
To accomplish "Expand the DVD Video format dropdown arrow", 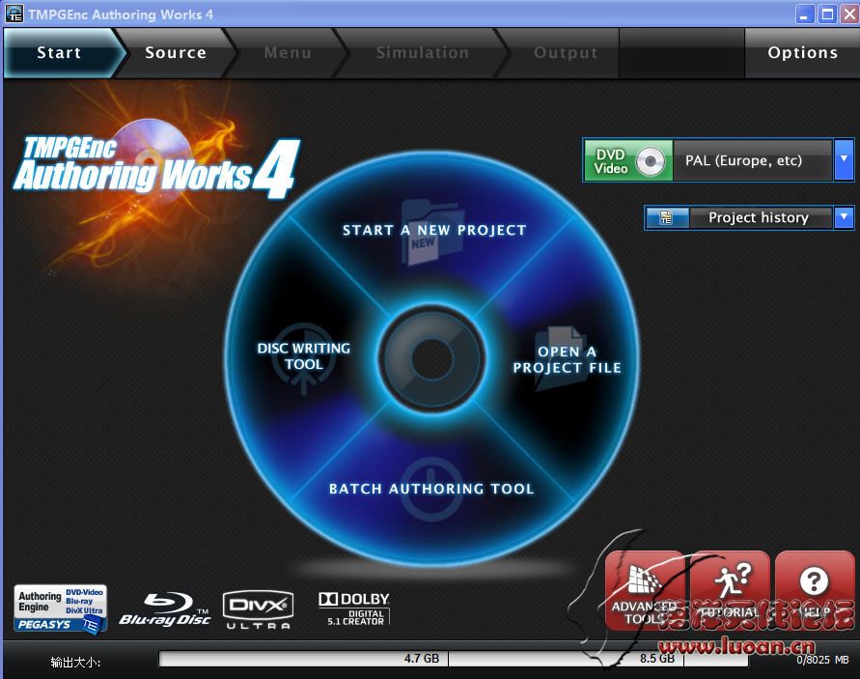I will click(844, 159).
